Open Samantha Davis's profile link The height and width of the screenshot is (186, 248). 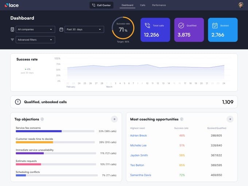140,175
